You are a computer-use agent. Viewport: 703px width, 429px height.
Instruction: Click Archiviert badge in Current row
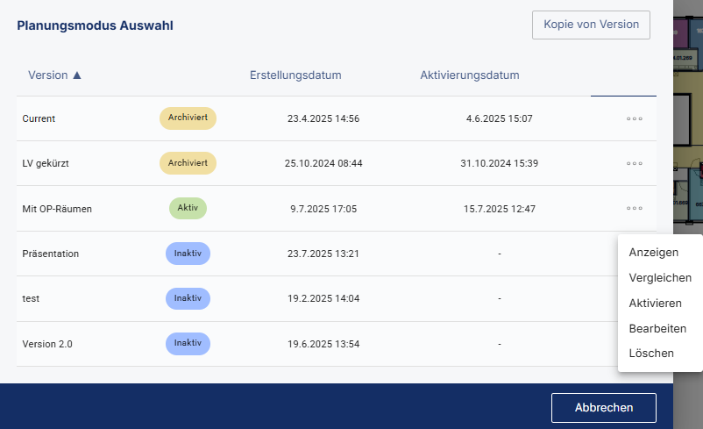pyautogui.click(x=188, y=118)
